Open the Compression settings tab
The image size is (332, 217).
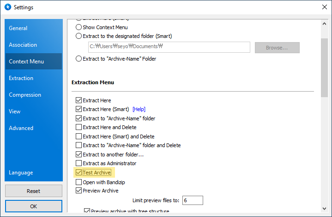click(25, 95)
